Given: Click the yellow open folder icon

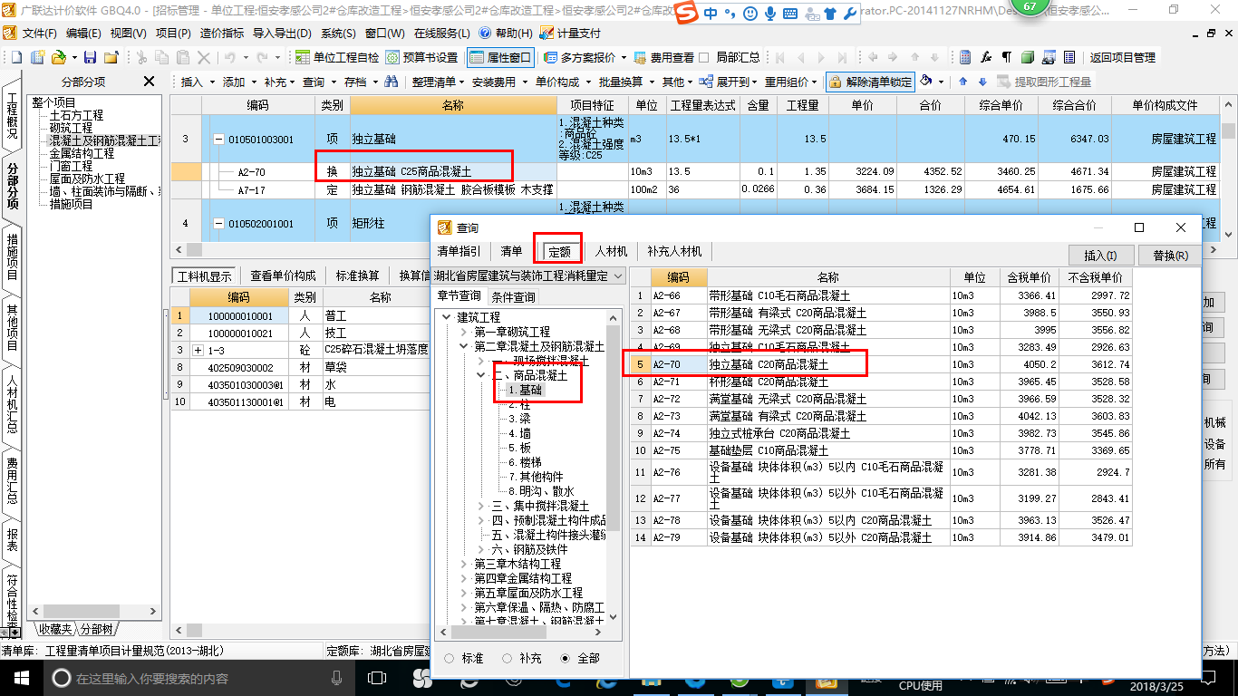Looking at the screenshot, I should click(x=58, y=57).
